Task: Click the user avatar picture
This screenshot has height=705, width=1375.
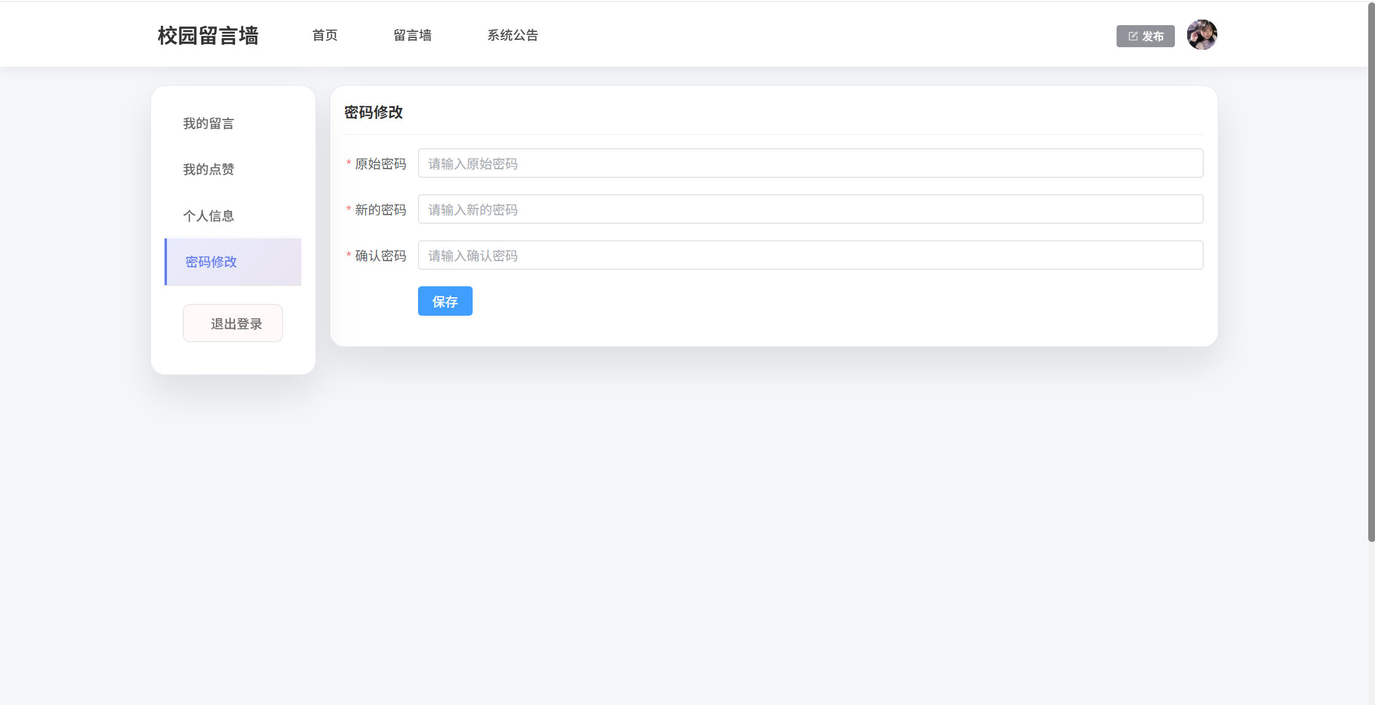Action: 1201,35
